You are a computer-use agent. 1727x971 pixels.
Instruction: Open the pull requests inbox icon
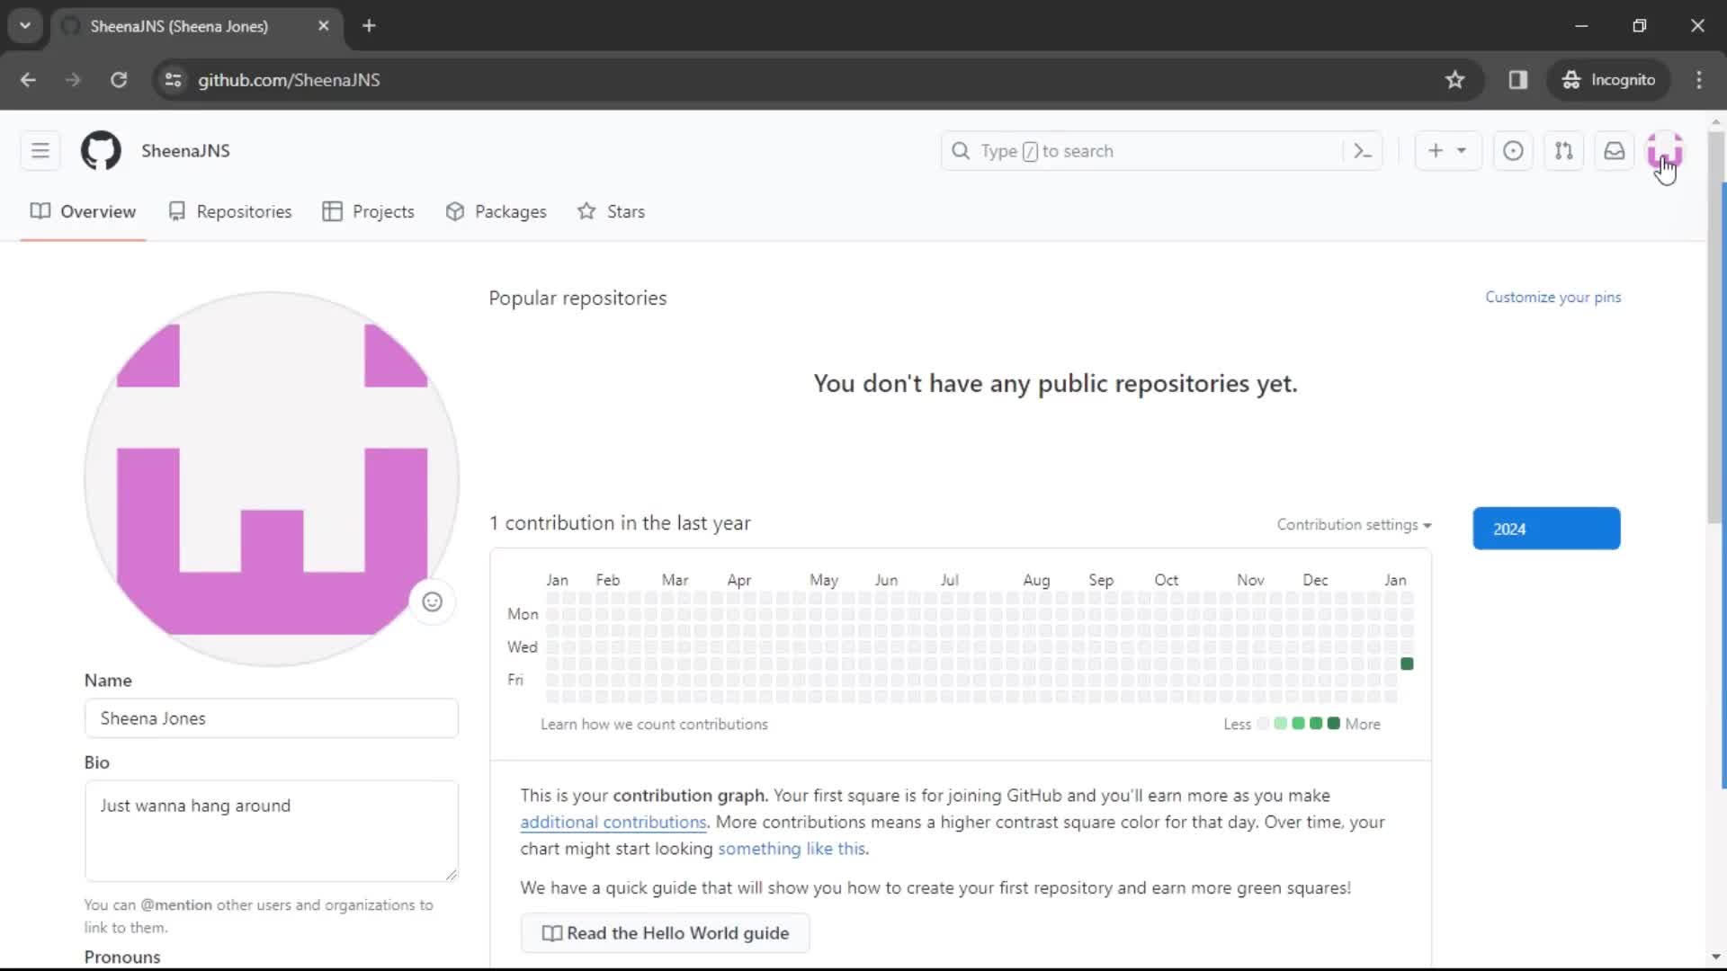pyautogui.click(x=1563, y=150)
